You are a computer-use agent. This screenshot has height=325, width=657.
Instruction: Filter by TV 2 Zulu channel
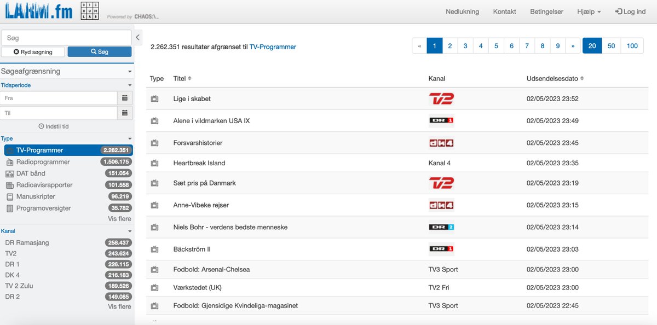68,286
